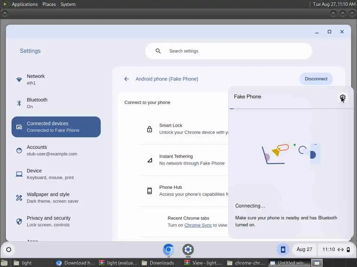This screenshot has height=267, width=357.
Task: Click the Network wifi icon
Action: pos(19,80)
